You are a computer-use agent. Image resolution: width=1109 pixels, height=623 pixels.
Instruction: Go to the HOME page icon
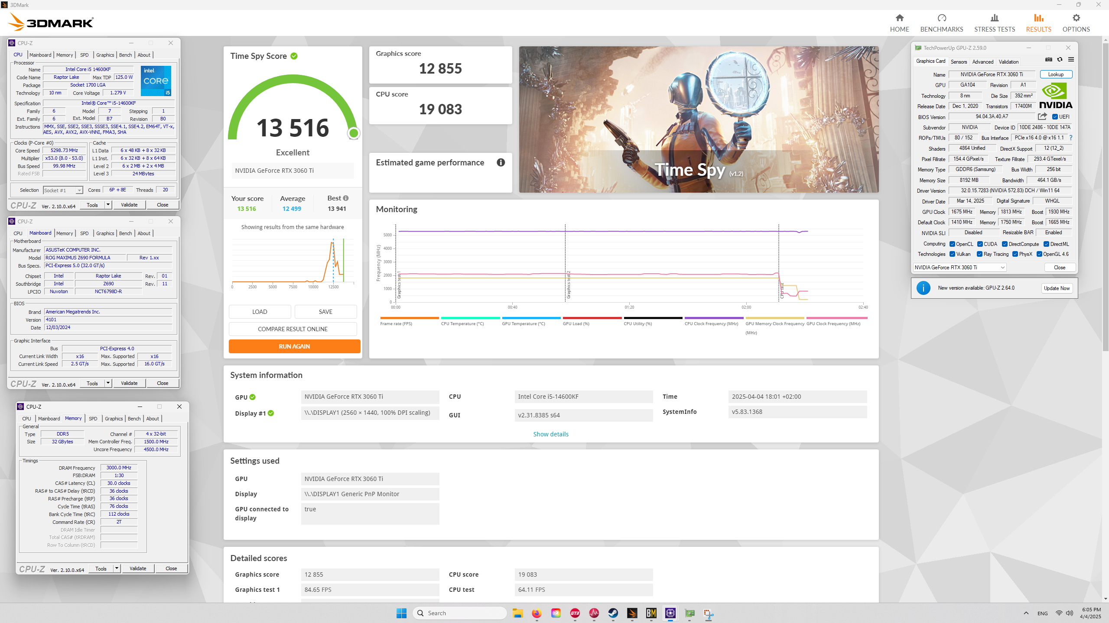pos(899,18)
